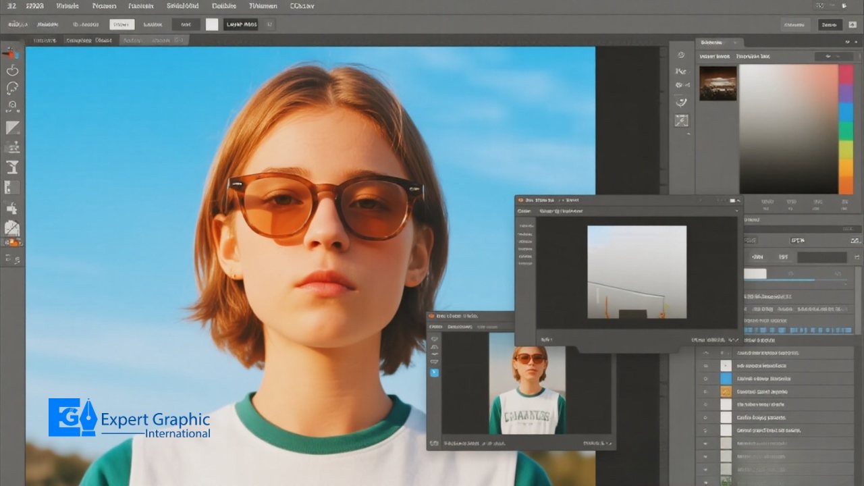Collapse the right panel using the double chevron

click(848, 42)
